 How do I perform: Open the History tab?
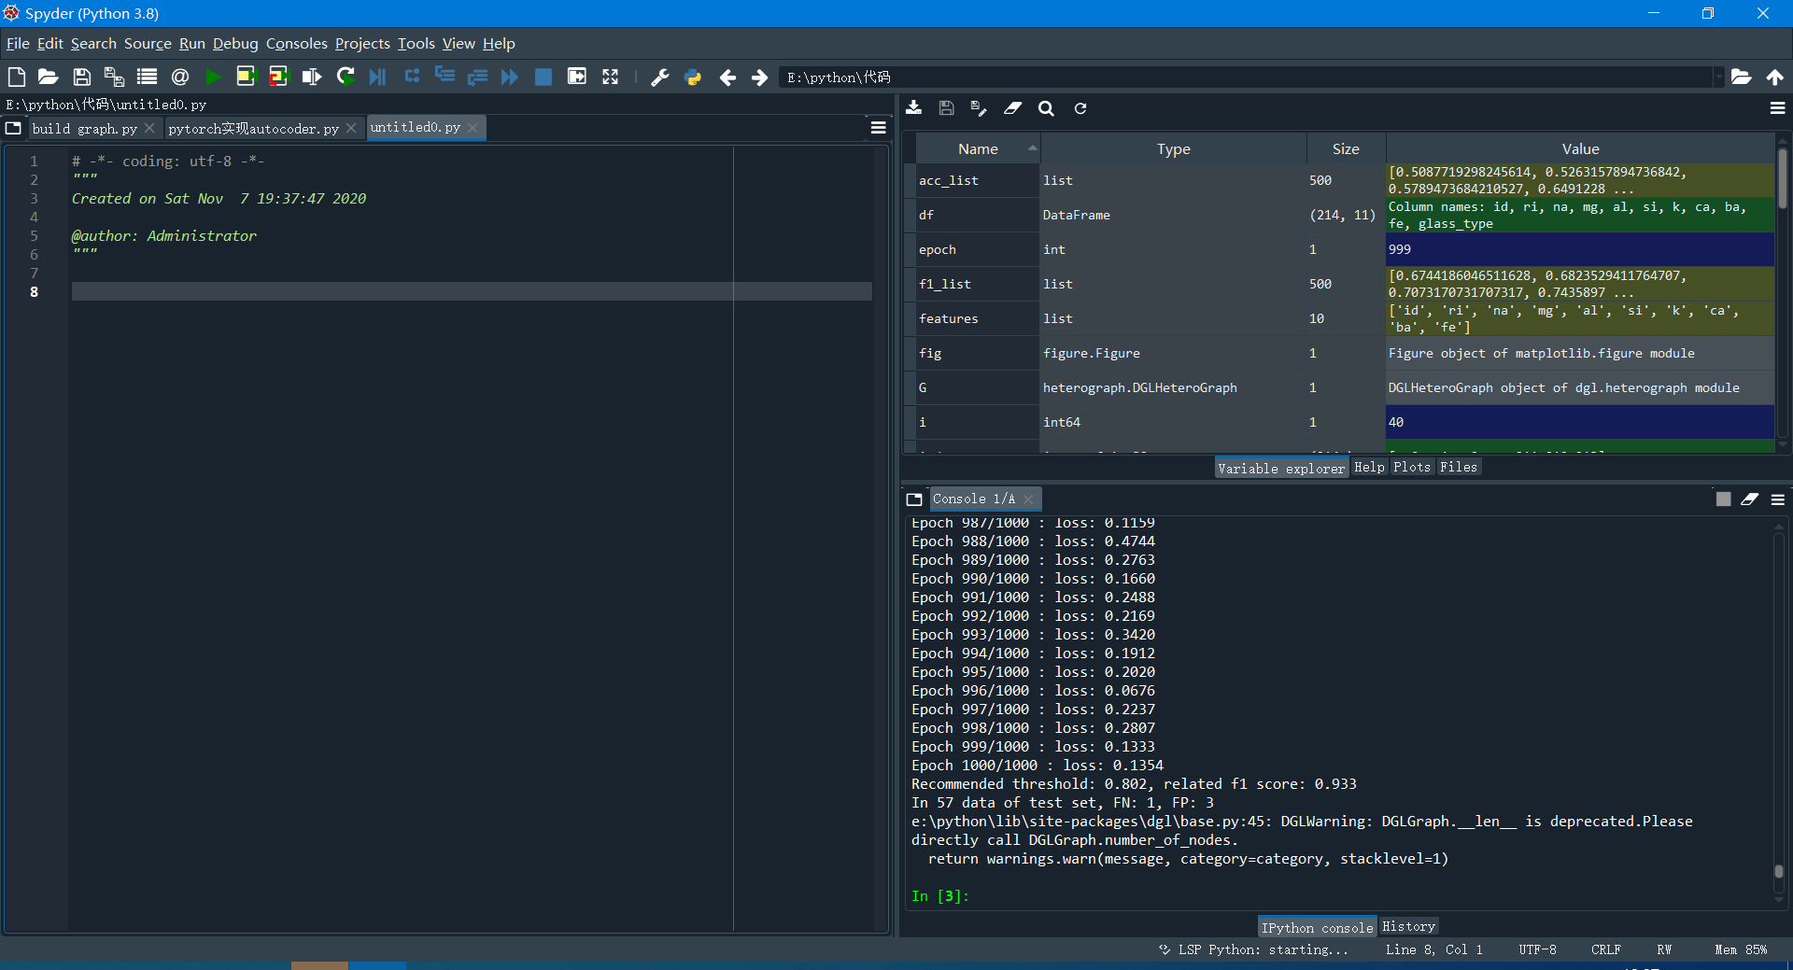pyautogui.click(x=1408, y=926)
